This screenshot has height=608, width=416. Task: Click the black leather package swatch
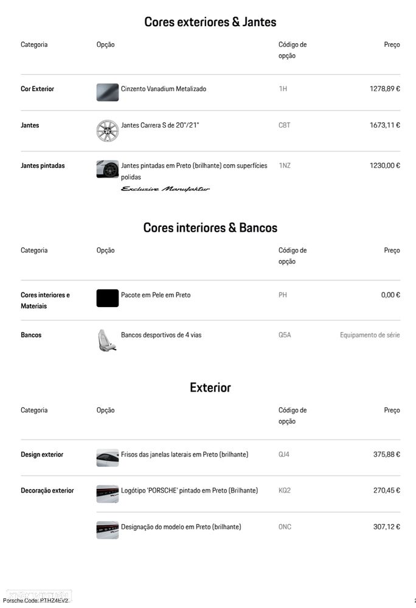(108, 298)
